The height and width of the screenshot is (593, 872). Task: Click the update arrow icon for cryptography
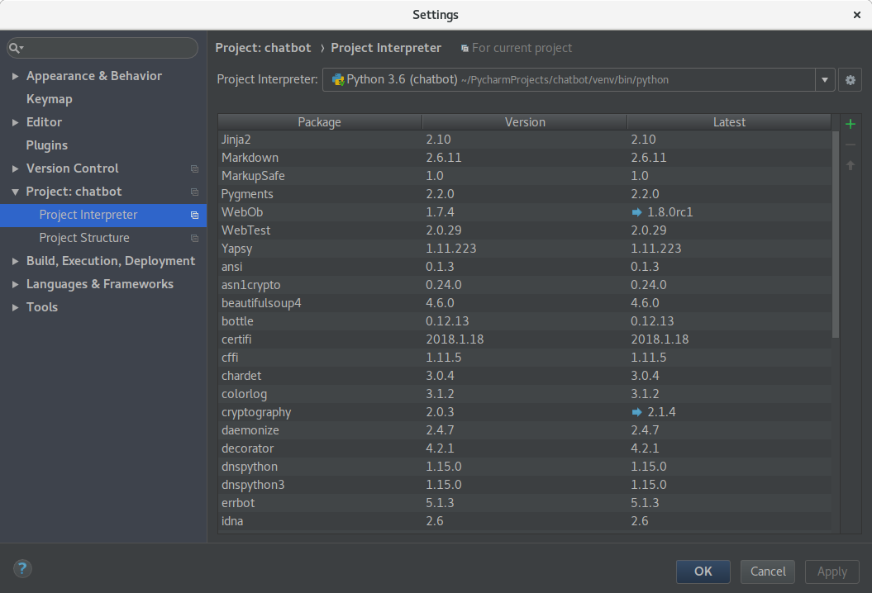point(636,412)
